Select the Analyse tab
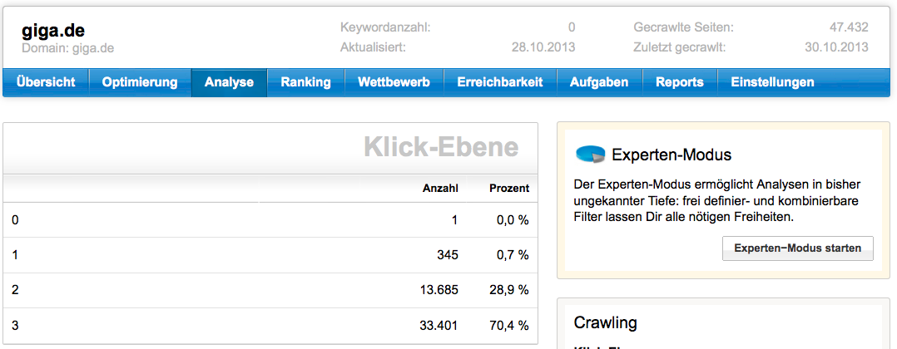The height and width of the screenshot is (349, 897). pyautogui.click(x=229, y=82)
